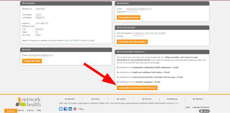
Task: Open My Wellness footer item
Action: click(x=198, y=99)
